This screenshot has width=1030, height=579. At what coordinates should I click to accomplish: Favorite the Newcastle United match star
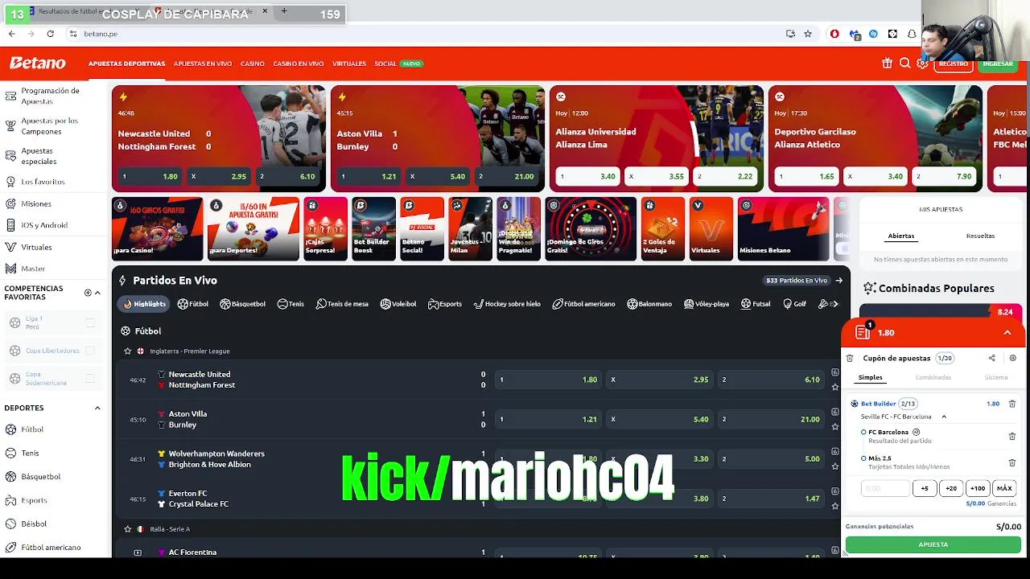[835, 387]
